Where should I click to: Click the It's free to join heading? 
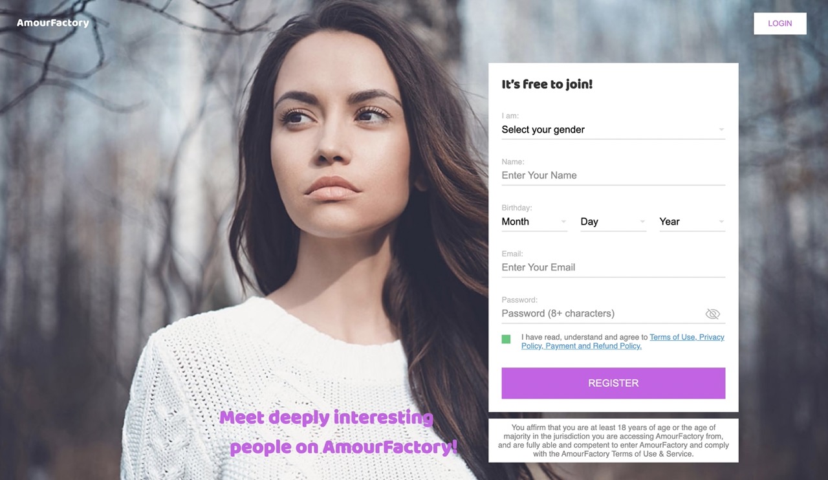[x=547, y=84]
